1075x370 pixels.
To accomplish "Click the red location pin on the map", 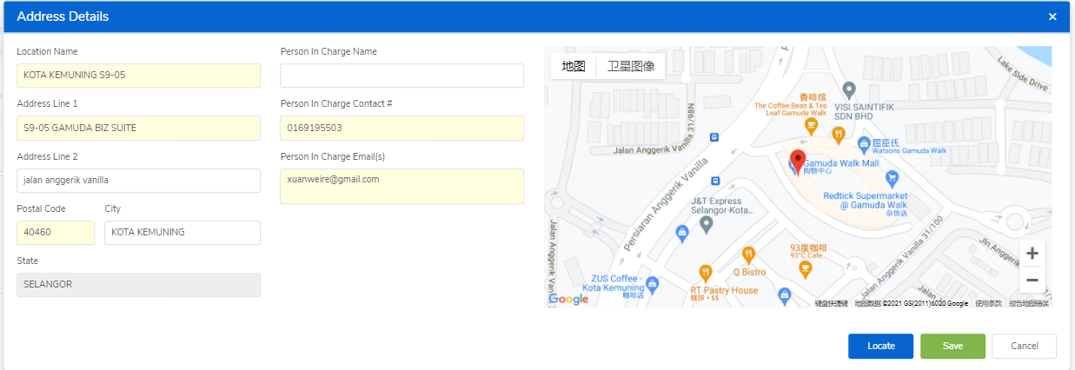I will coord(799,161).
